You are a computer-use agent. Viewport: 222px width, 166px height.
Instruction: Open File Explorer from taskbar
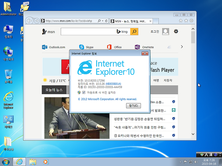point(33,162)
